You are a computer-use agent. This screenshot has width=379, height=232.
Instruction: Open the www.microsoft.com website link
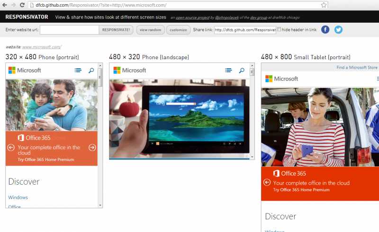coord(42,47)
